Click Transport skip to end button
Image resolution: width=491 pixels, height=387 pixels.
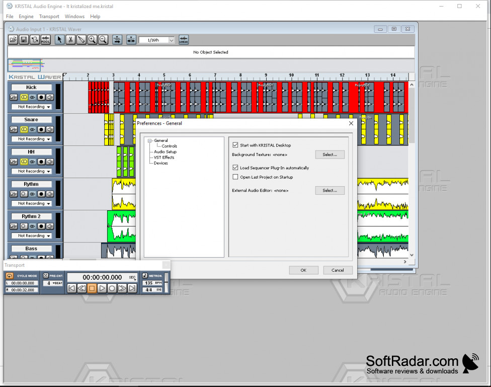pos(132,288)
